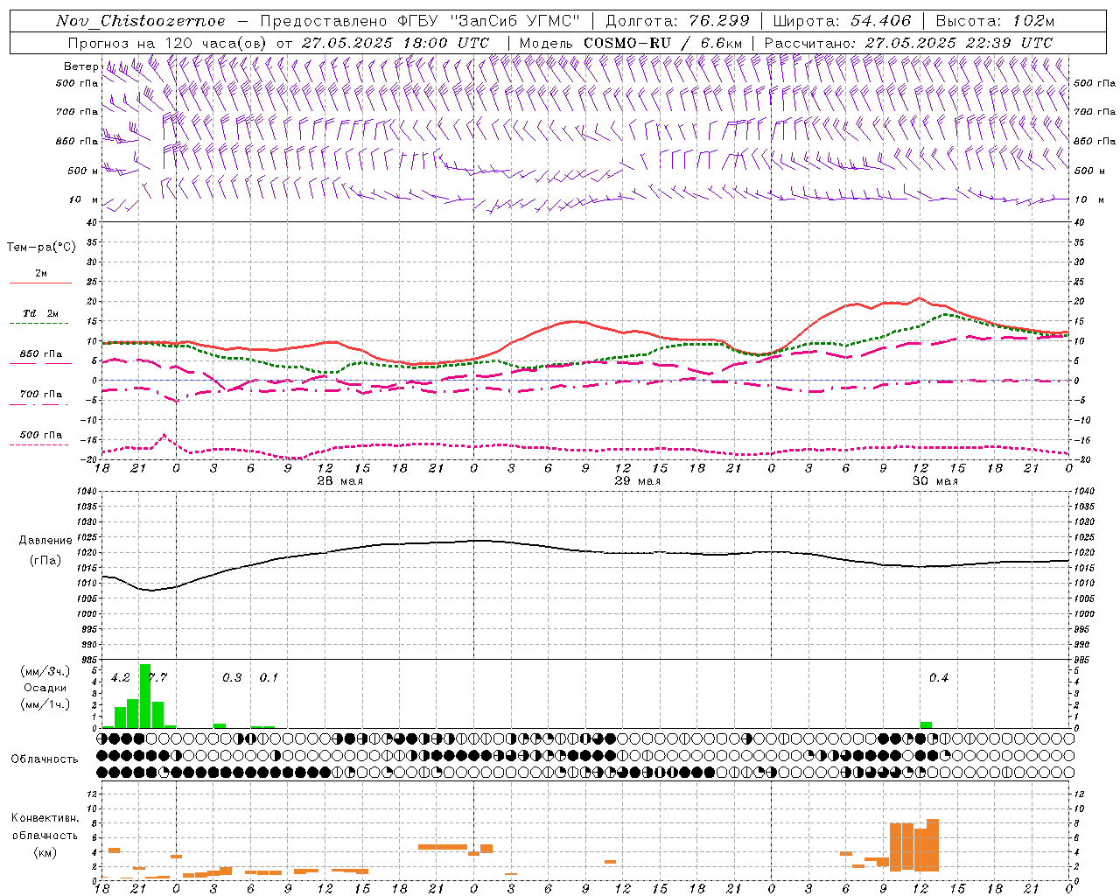
Task: Click the 'Рассчитано: 27.05.2025 22:39 UTC' timestamp
Action: click(x=908, y=43)
